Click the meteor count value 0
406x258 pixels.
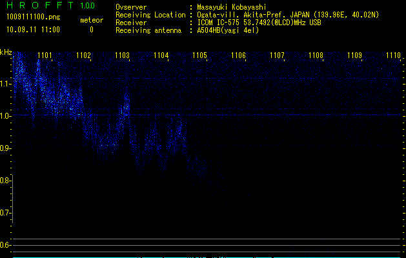92,30
